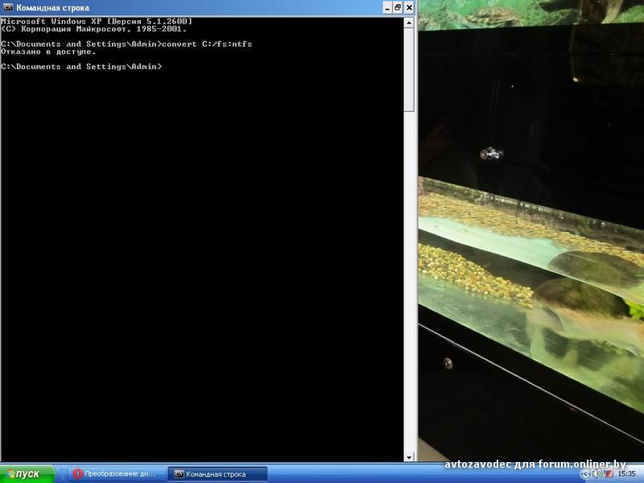The image size is (644, 483).
Task: Click the Командная строка window title text
Action: pos(52,8)
